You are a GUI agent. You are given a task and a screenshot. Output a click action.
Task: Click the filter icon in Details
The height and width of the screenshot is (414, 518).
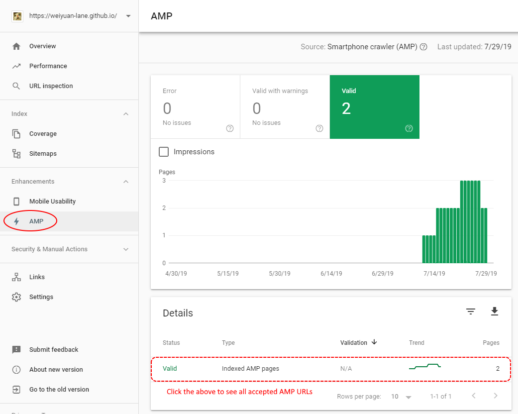click(470, 311)
